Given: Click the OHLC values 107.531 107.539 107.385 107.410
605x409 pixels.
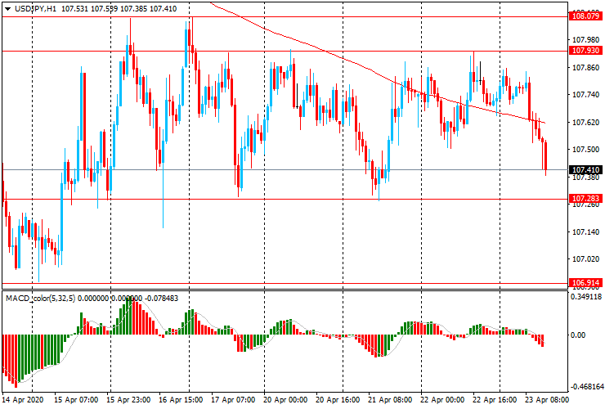Looking at the screenshot, I should 119,8.
